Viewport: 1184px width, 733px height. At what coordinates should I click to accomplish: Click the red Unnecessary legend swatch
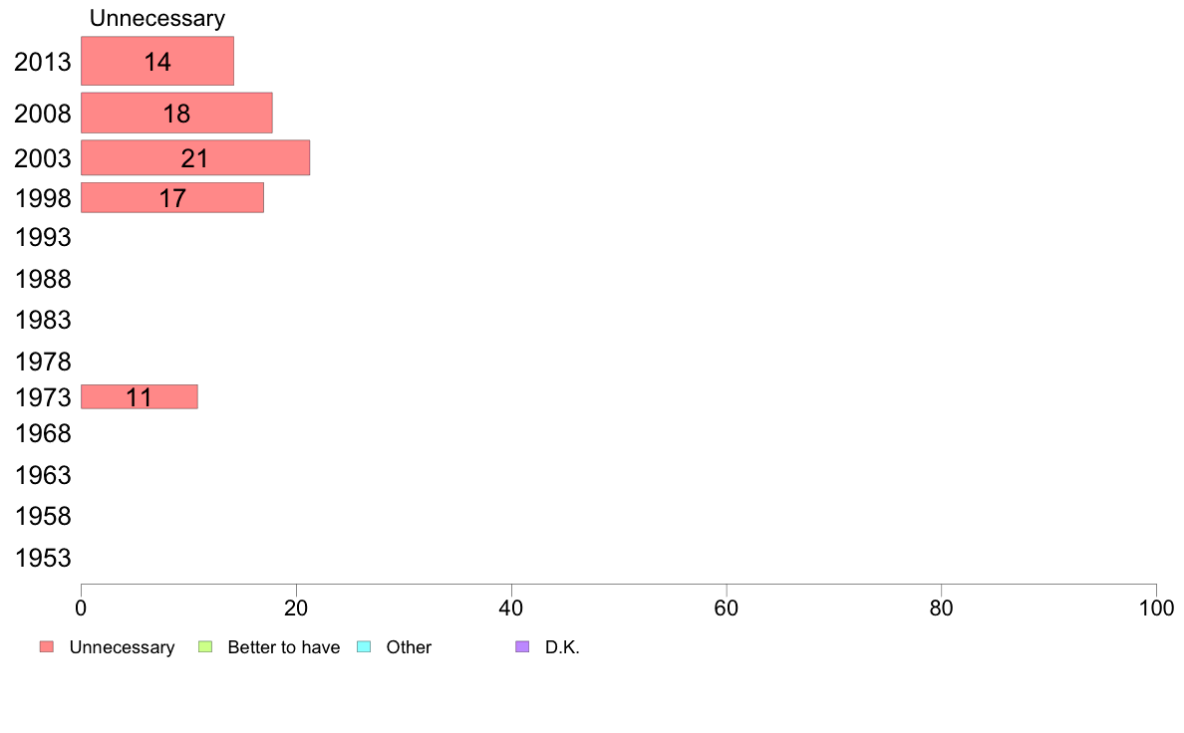pyautogui.click(x=47, y=647)
